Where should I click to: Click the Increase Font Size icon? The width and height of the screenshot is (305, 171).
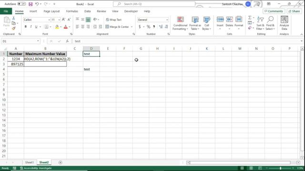coord(63,19)
